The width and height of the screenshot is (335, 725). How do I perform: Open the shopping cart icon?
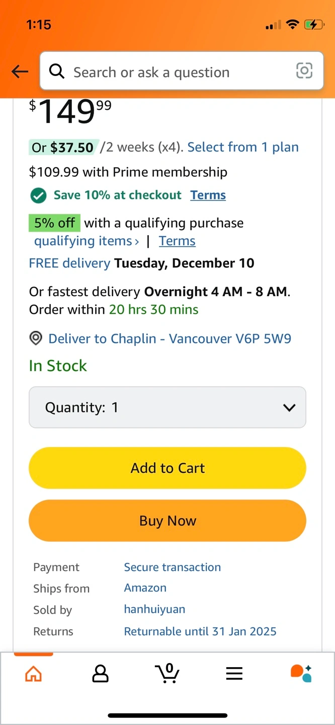(168, 673)
